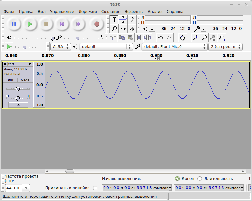Click the track gain slider handle
This screenshot has width=252, height=201.
coord(18,88)
